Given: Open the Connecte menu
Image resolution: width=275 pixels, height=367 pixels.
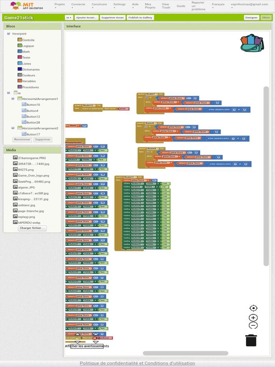Looking at the screenshot, I should [78, 6].
